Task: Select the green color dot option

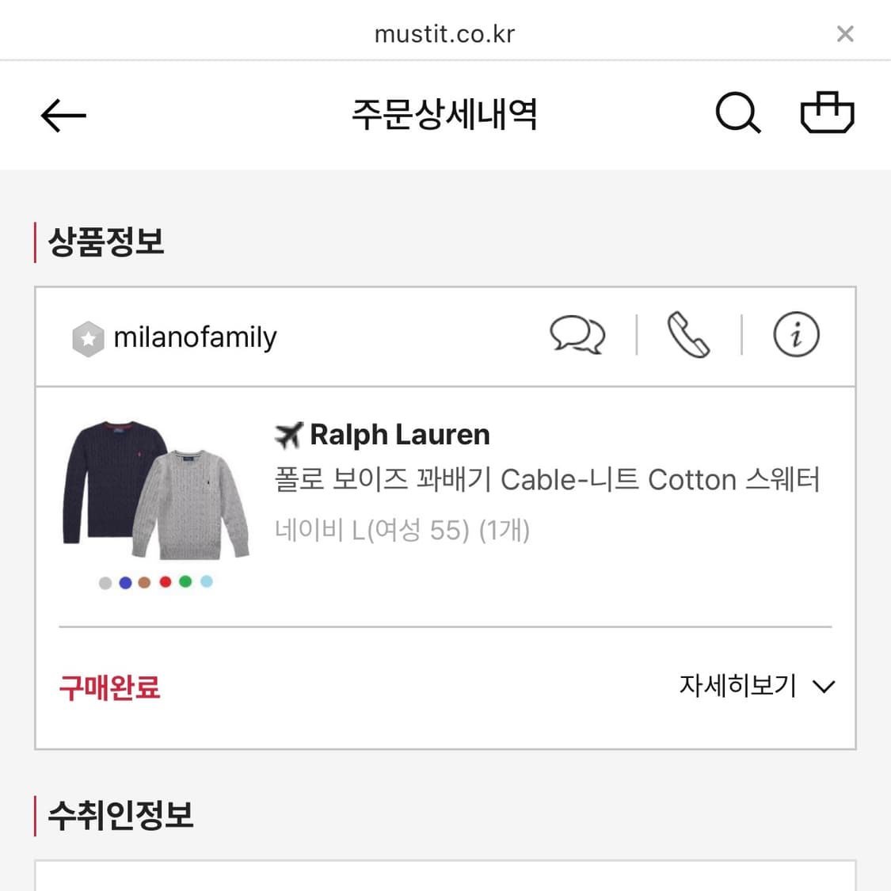Action: (185, 581)
